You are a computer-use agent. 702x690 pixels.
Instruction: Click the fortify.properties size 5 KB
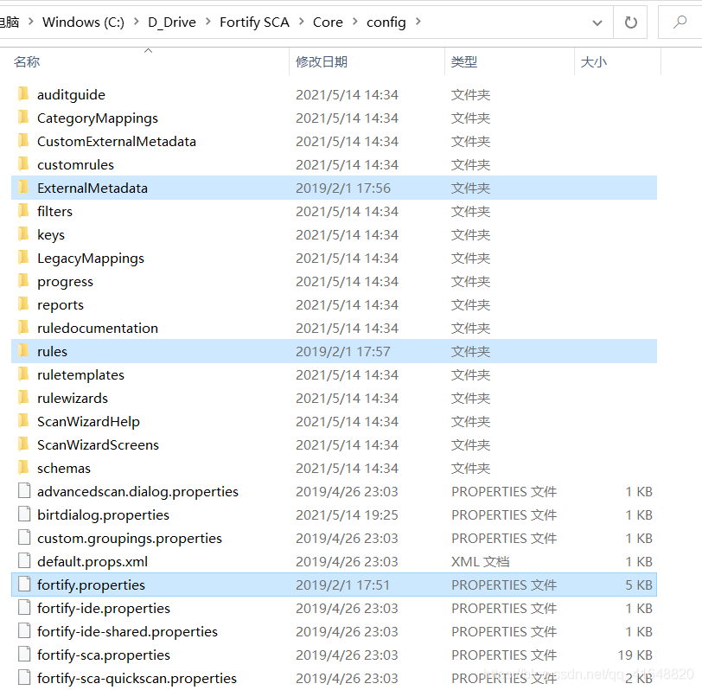click(x=639, y=585)
